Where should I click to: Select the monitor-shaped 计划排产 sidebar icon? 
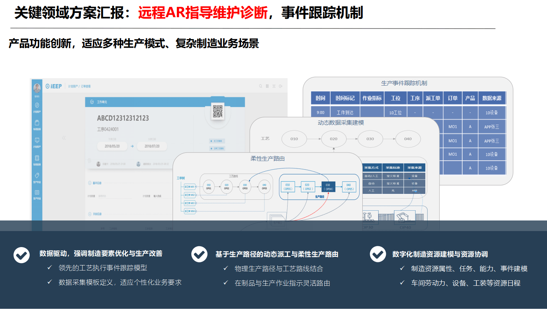point(37,140)
